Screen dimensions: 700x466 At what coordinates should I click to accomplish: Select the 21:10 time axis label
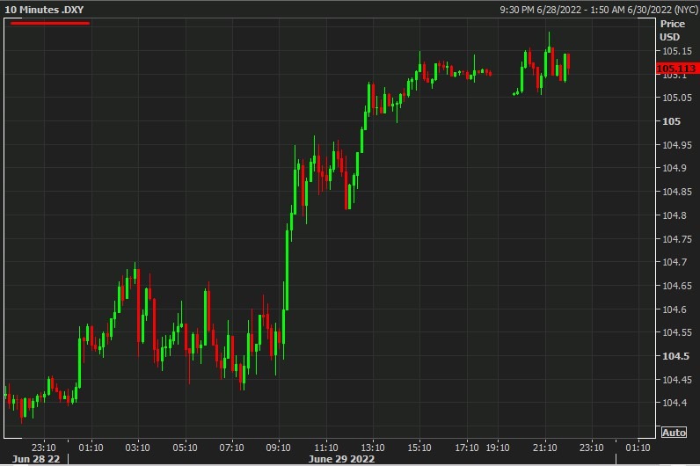[544, 448]
